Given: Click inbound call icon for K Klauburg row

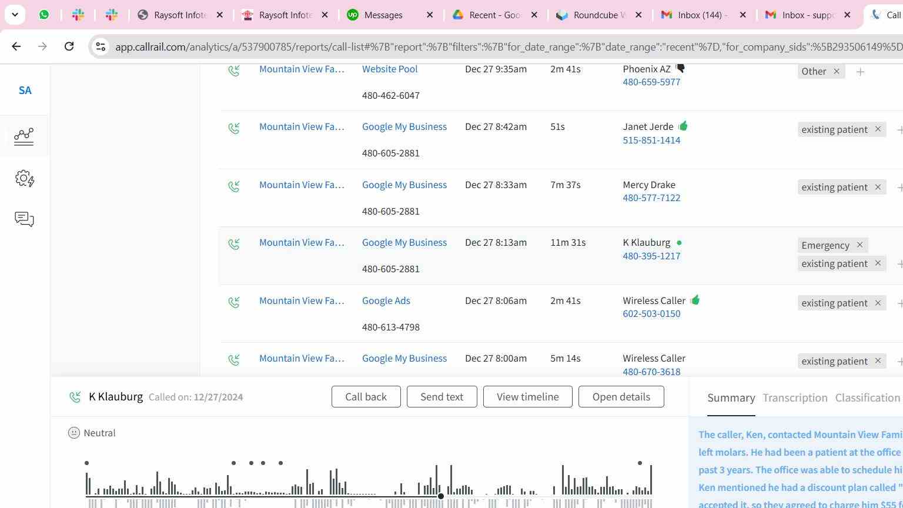Looking at the screenshot, I should point(234,243).
